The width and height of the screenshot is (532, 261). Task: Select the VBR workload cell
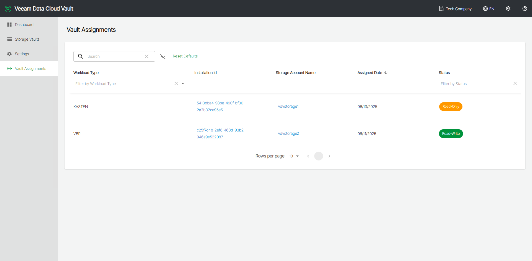point(77,134)
